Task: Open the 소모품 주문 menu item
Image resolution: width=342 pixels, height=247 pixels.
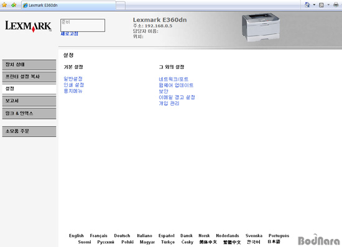Action: click(29, 131)
